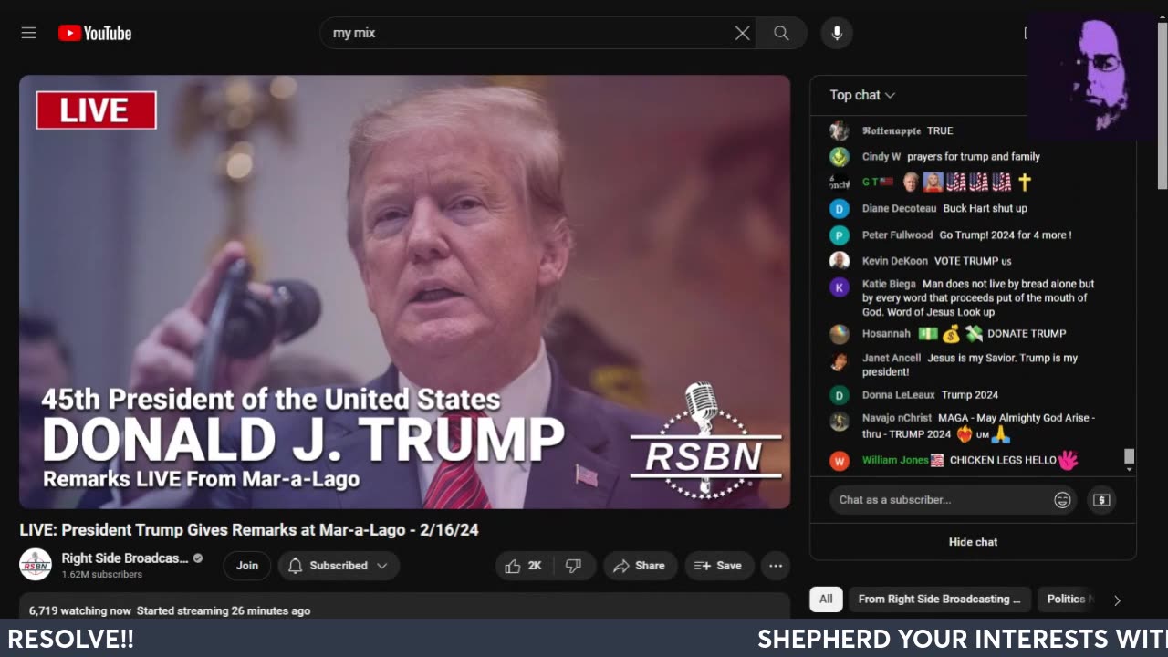Image resolution: width=1168 pixels, height=657 pixels.
Task: Click the '1.62M subscribers' text
Action: [x=102, y=575]
